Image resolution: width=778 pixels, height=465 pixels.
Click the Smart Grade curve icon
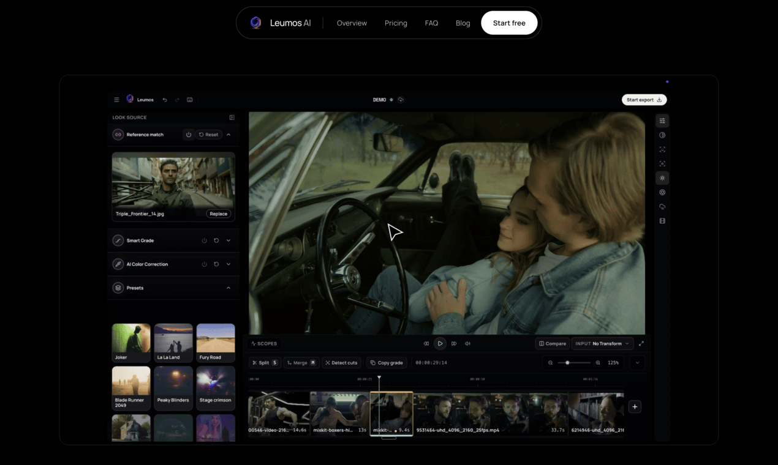118,240
